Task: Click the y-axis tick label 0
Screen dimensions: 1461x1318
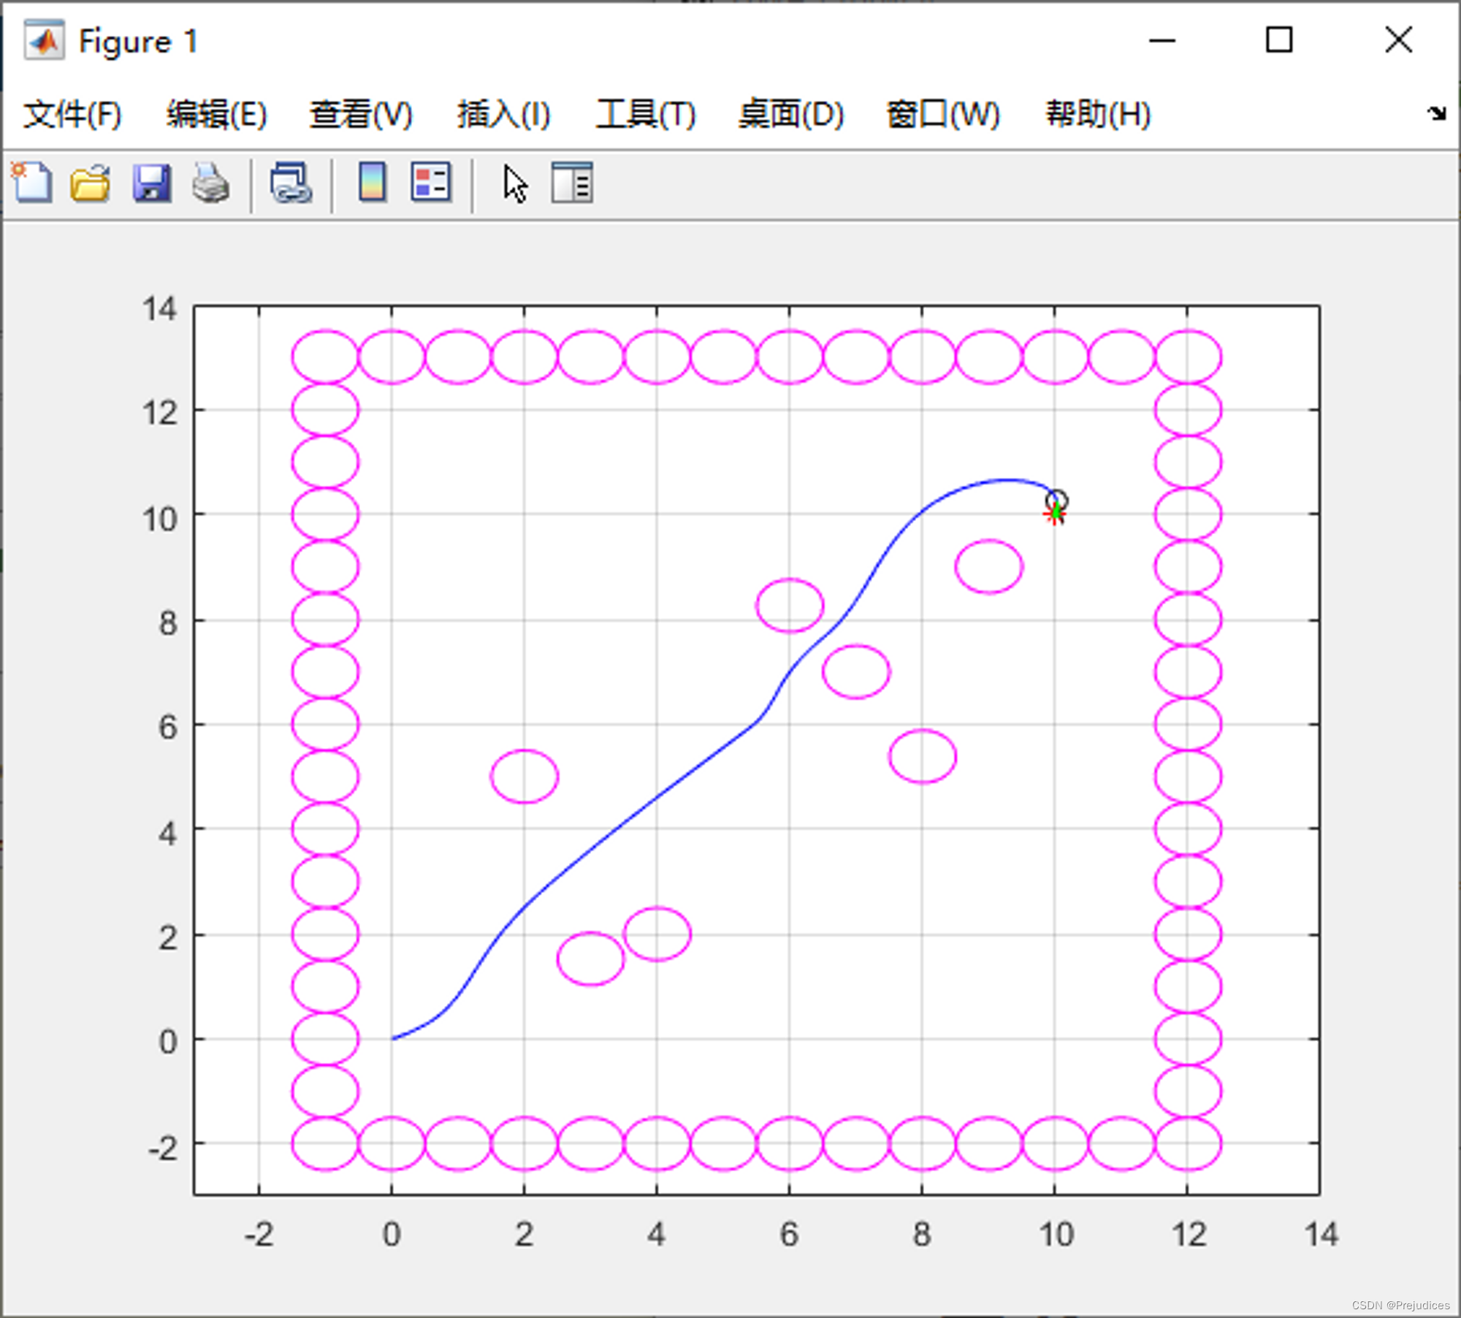Action: pyautogui.click(x=168, y=1042)
